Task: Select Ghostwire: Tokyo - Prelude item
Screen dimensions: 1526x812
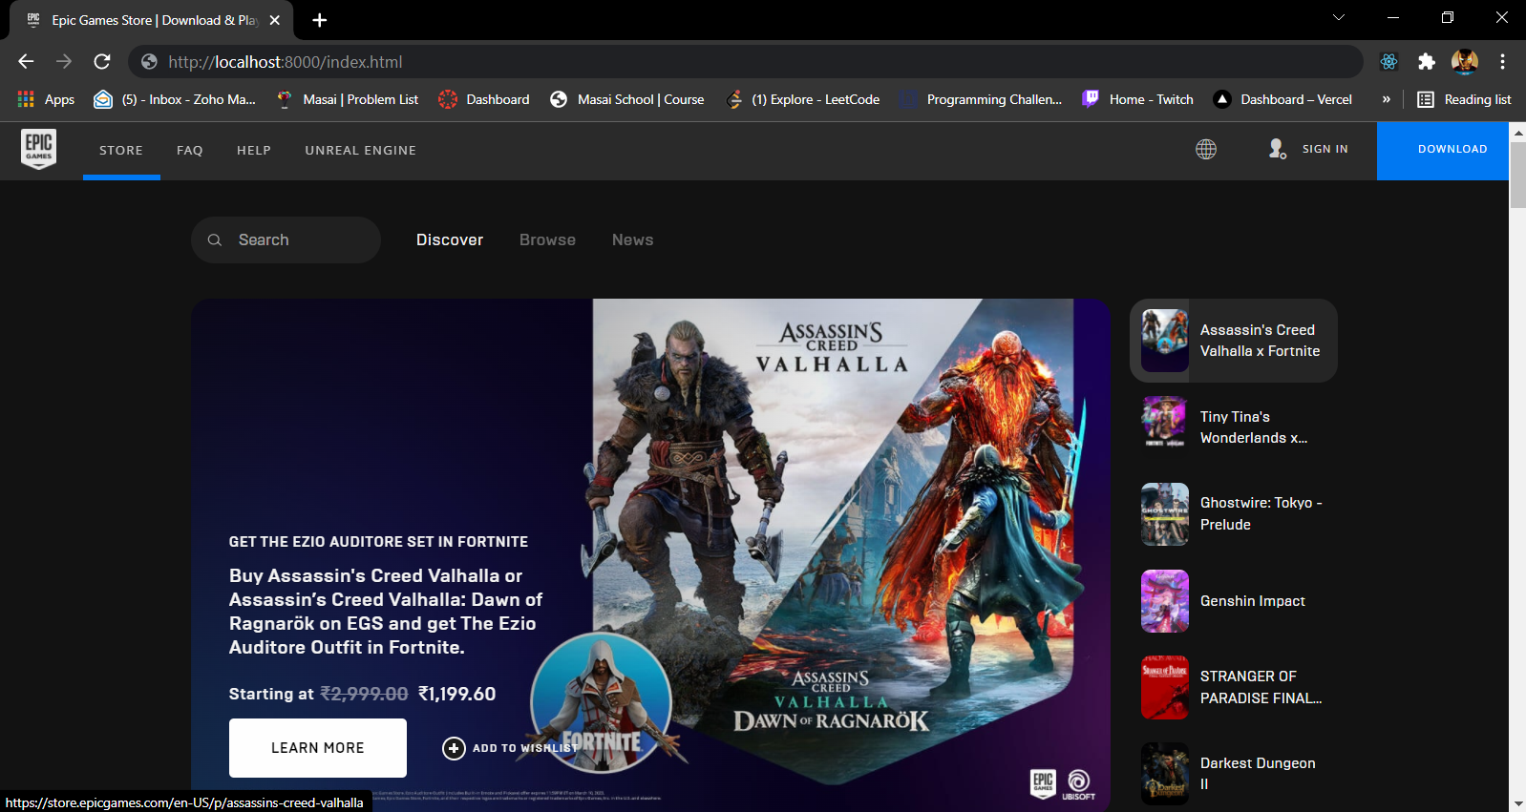Action: tap(1234, 513)
